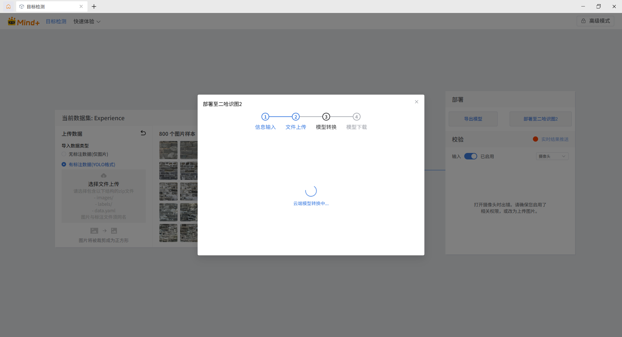The width and height of the screenshot is (622, 337).
Task: Toggle the 输入 已启用 switch
Action: 471,157
